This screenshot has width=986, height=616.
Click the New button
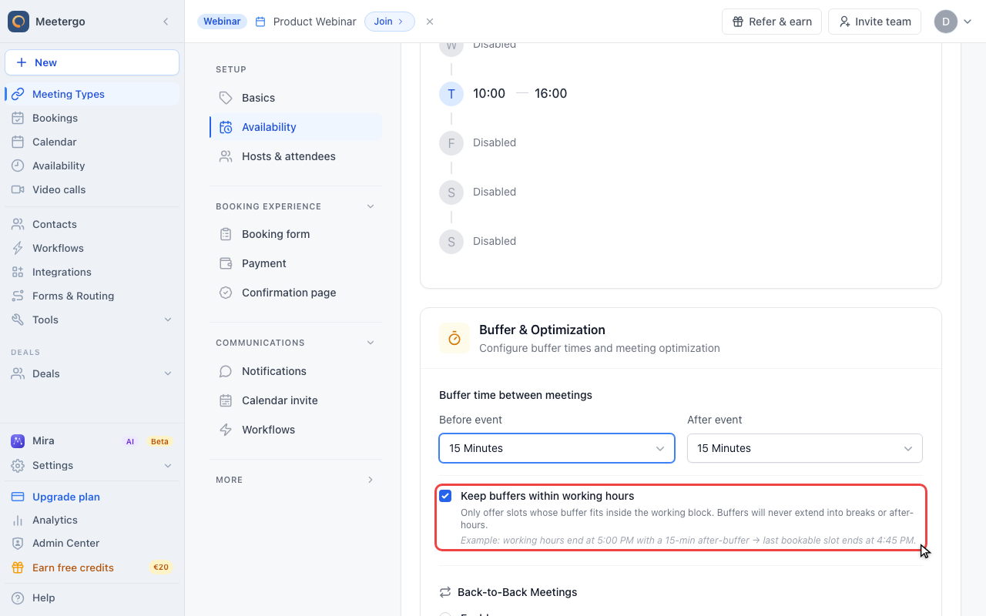(92, 62)
